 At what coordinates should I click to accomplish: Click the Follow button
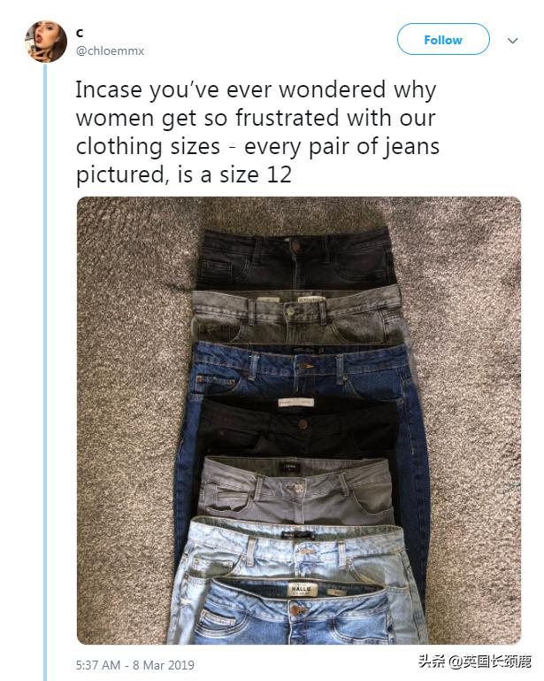tap(443, 40)
